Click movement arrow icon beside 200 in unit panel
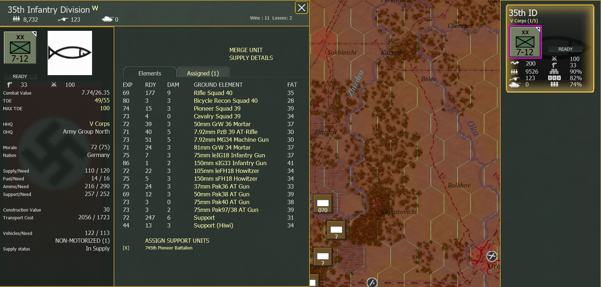This screenshot has width=601, height=287. coord(515,63)
